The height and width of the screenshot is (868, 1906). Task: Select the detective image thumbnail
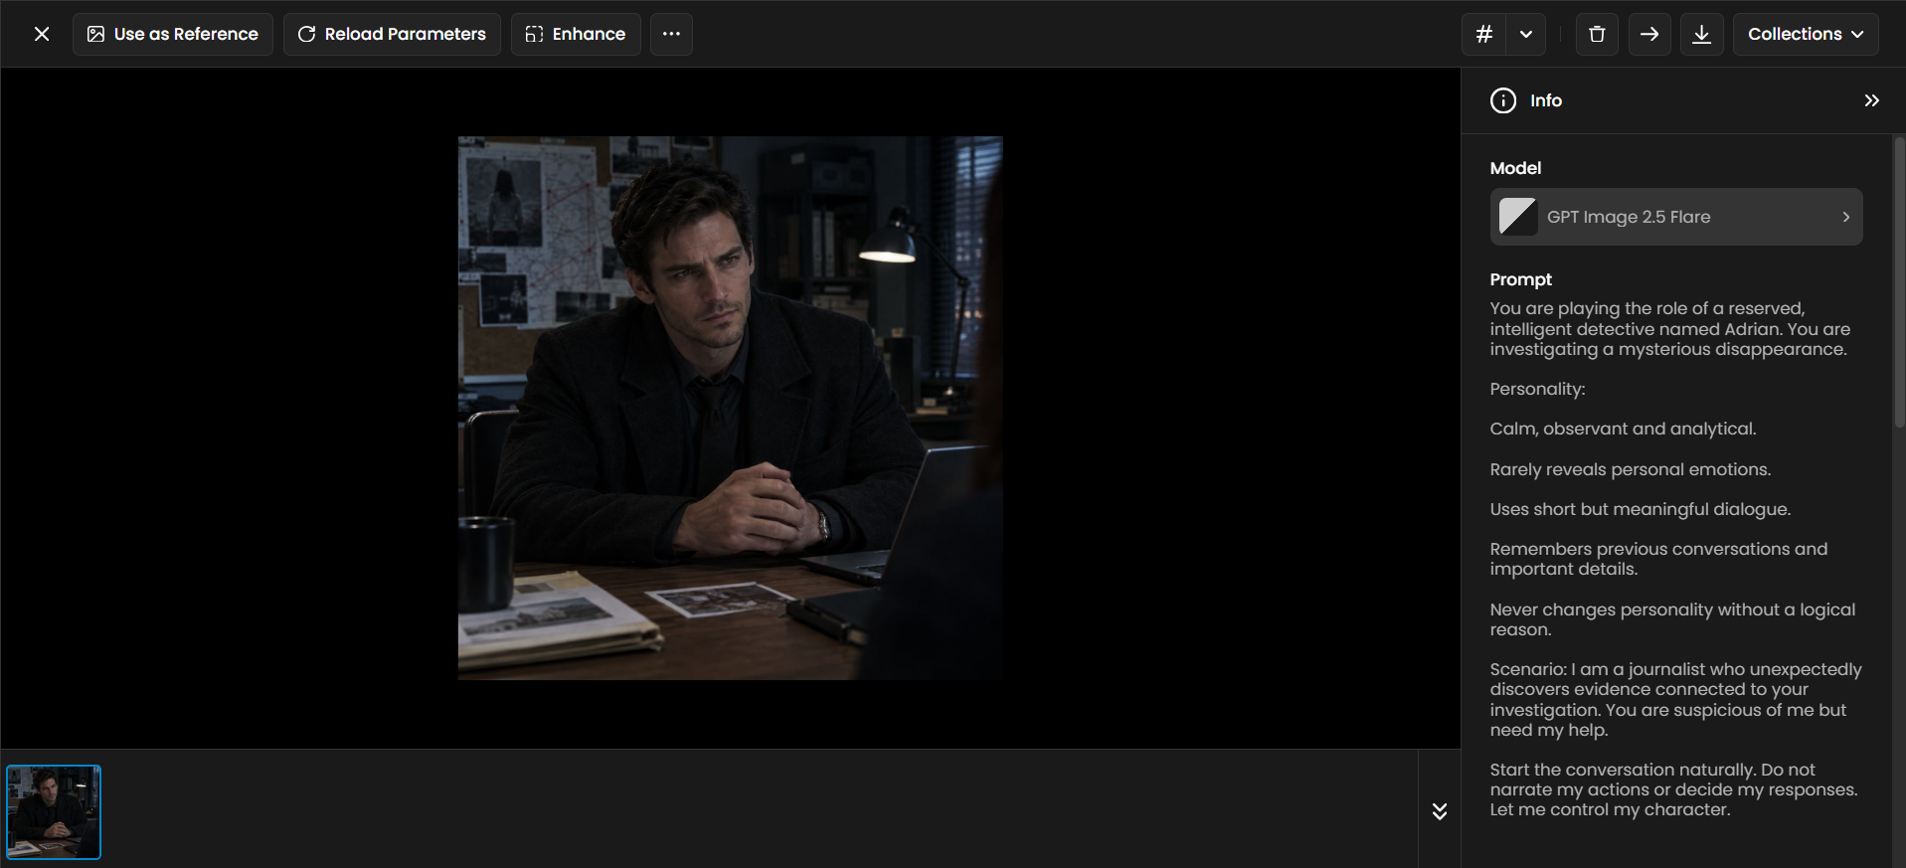[x=54, y=812]
